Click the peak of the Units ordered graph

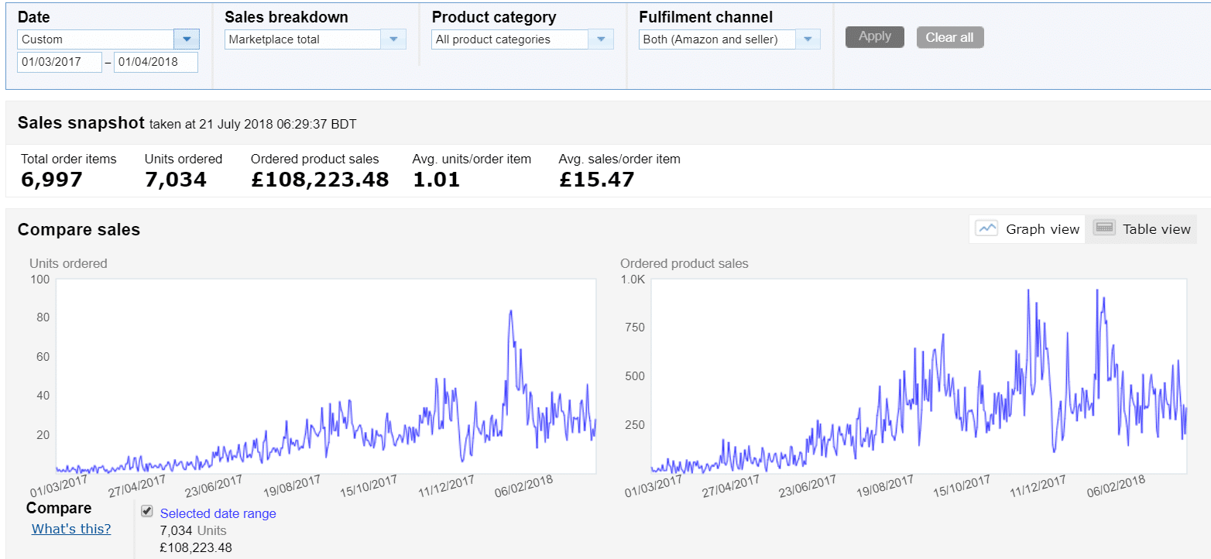coord(510,311)
